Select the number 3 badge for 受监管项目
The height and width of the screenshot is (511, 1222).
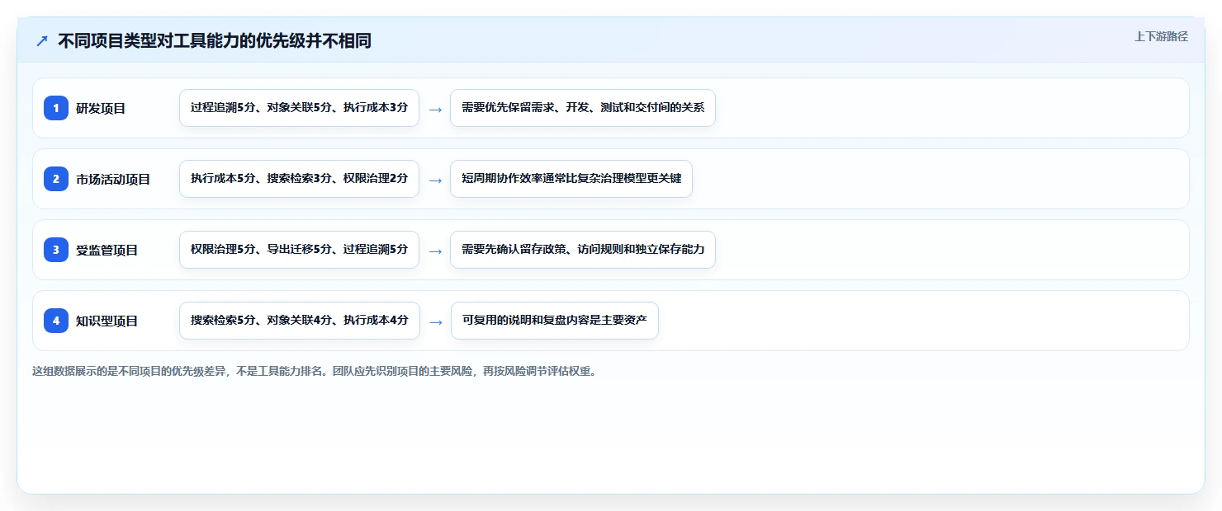[x=56, y=250]
